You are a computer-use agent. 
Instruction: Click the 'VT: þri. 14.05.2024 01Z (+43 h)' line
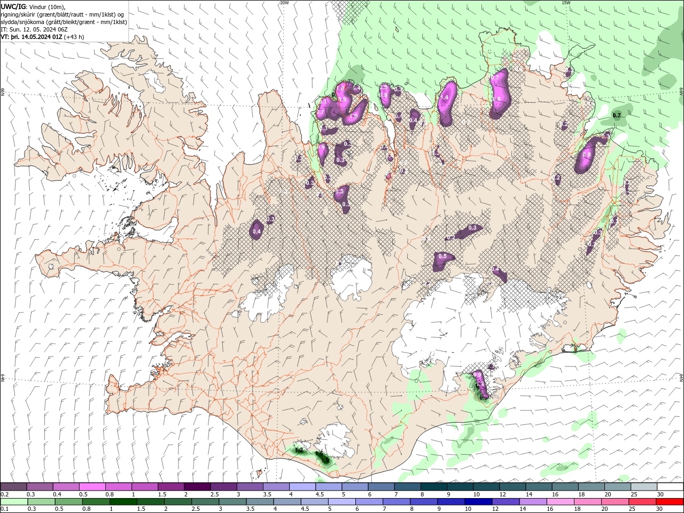pos(43,37)
